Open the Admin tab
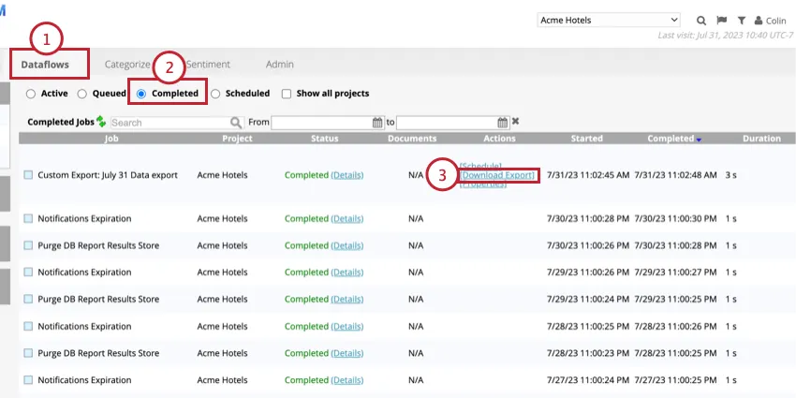 279,65
